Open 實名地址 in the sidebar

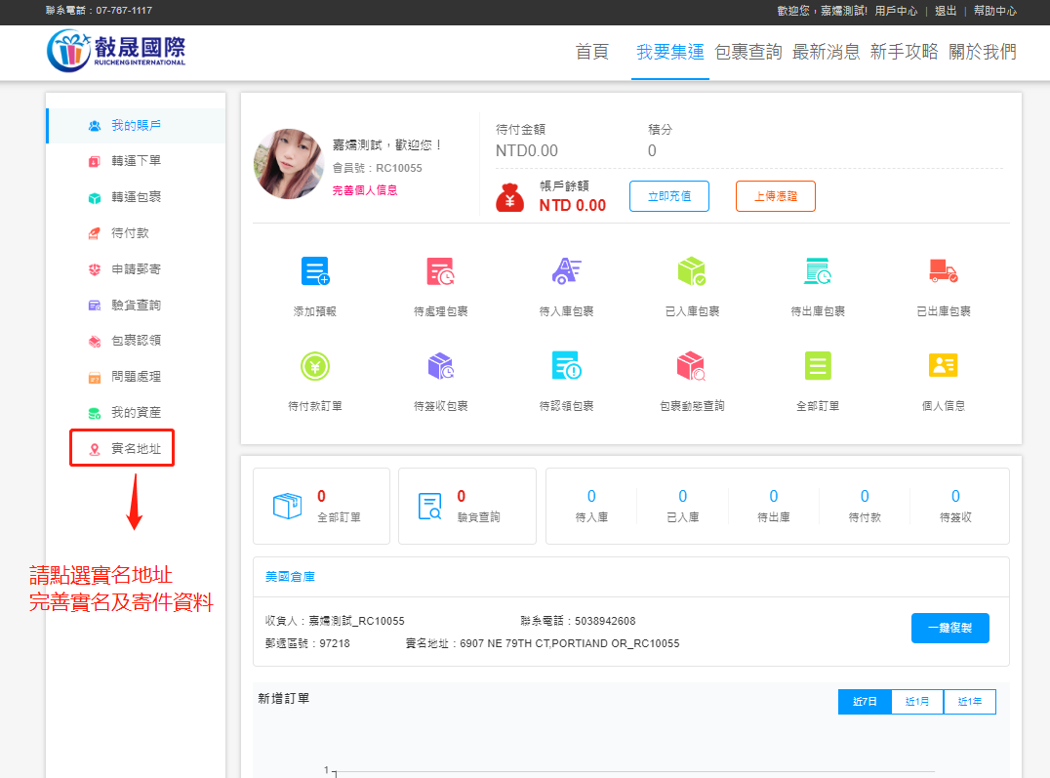[x=135, y=449]
